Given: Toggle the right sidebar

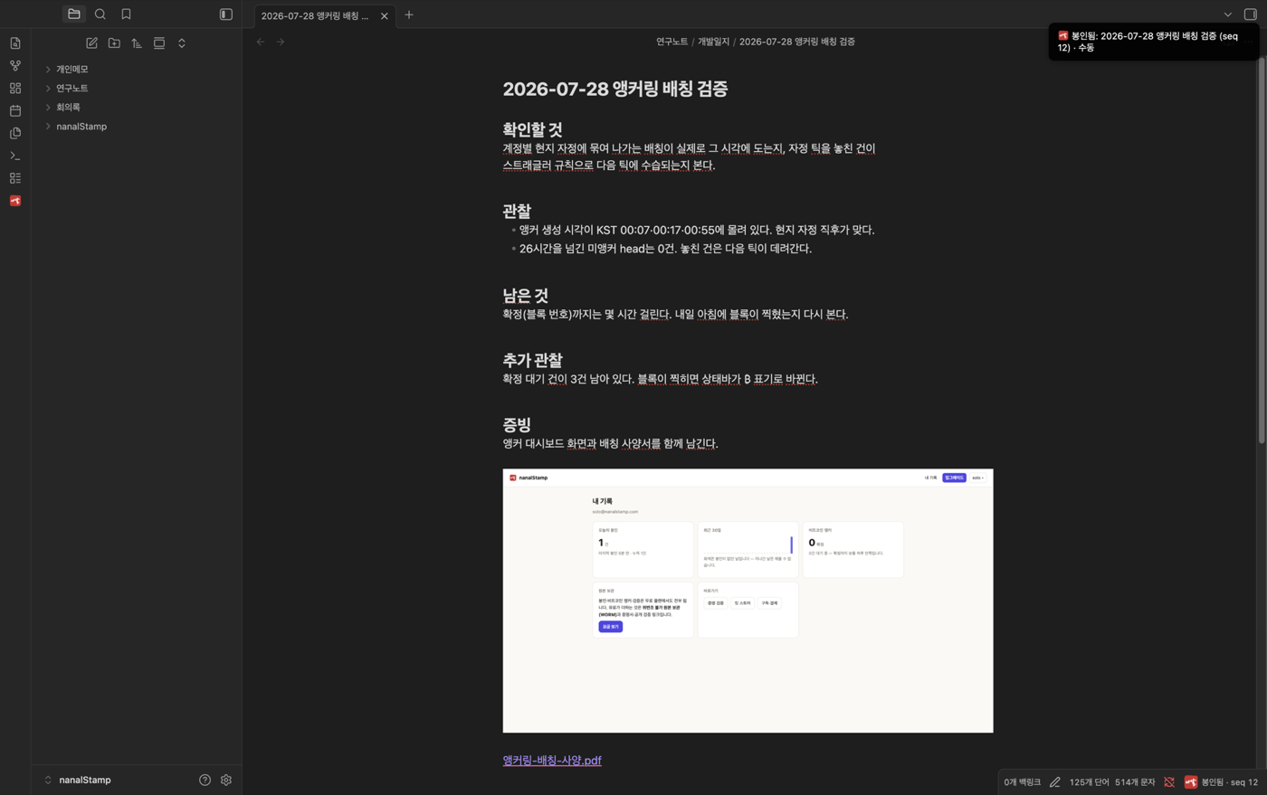Looking at the screenshot, I should pyautogui.click(x=1251, y=14).
